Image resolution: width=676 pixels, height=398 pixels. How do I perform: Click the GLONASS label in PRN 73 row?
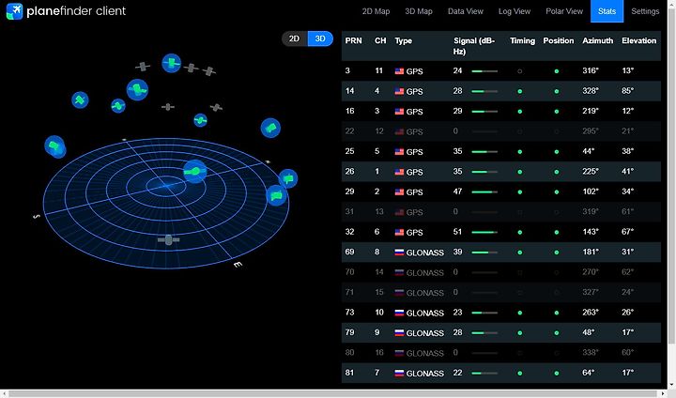click(425, 314)
